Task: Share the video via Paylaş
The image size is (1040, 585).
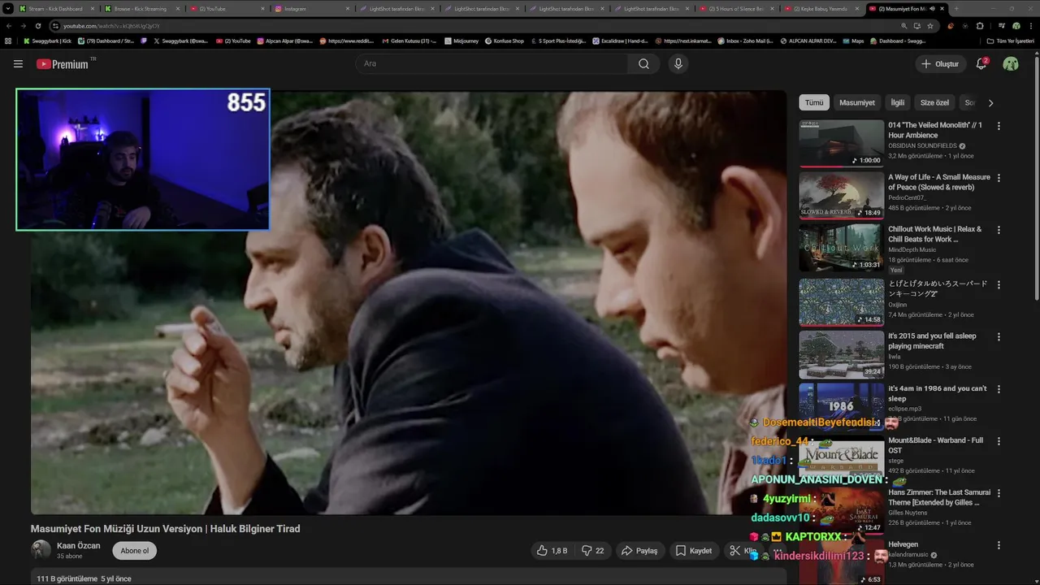Action: pyautogui.click(x=639, y=551)
